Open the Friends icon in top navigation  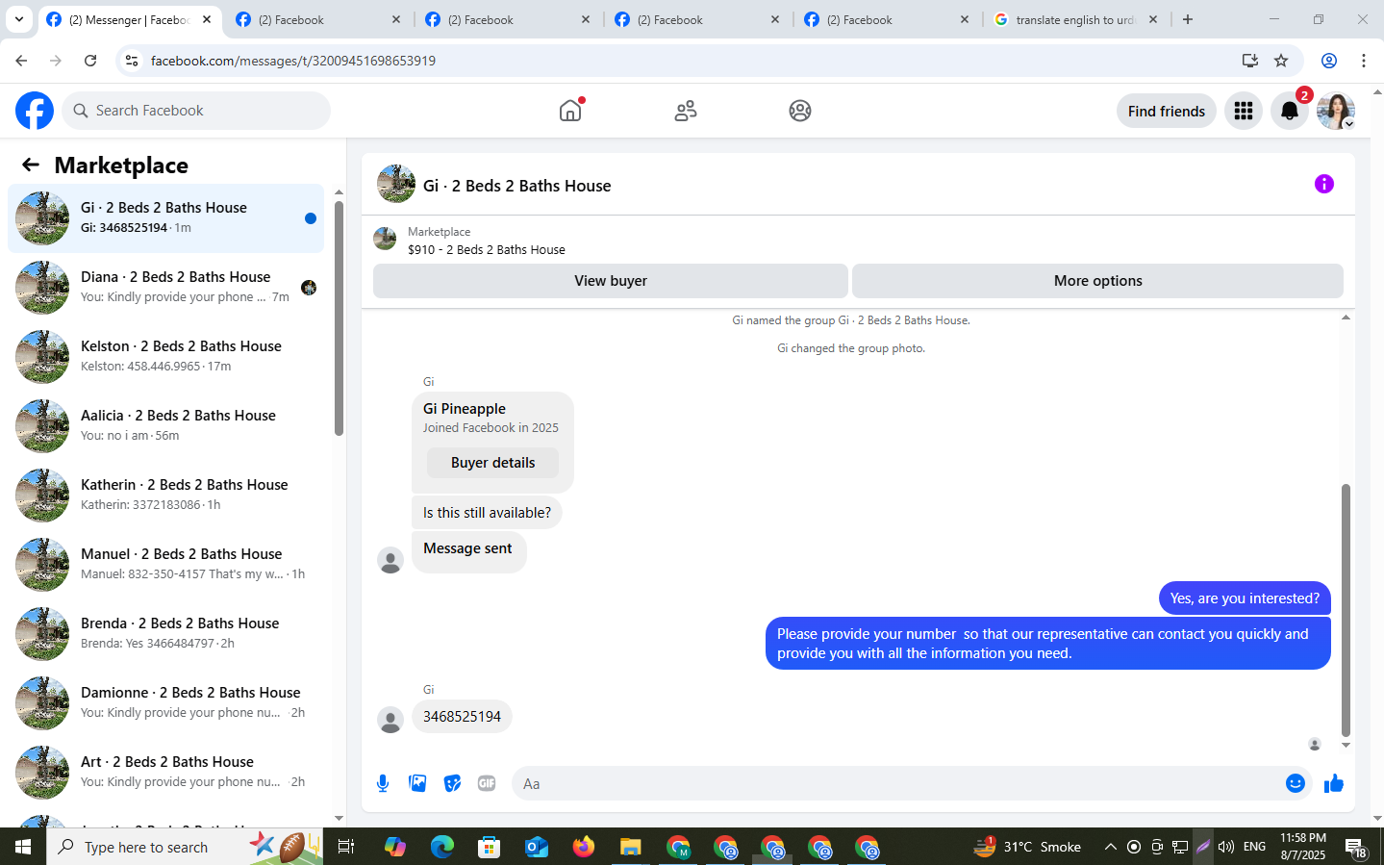[x=686, y=111]
